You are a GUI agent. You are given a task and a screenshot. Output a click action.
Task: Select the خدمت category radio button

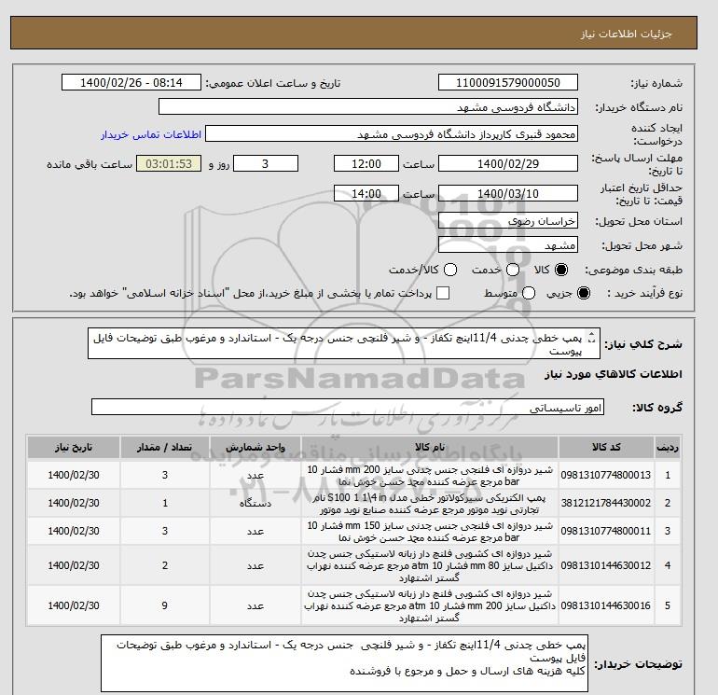513,270
